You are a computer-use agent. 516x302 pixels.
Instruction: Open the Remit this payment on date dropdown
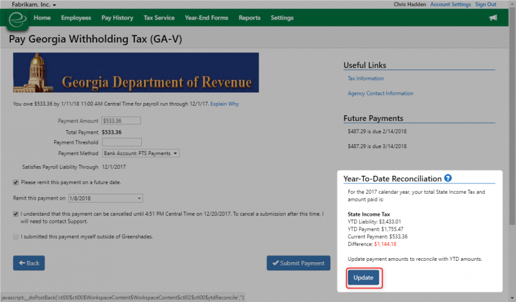[x=106, y=198]
